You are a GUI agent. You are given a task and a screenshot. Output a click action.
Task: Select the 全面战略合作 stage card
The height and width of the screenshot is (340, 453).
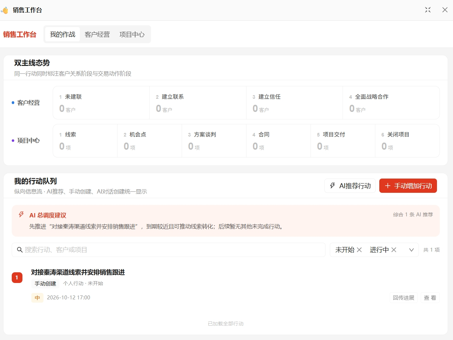pos(391,103)
